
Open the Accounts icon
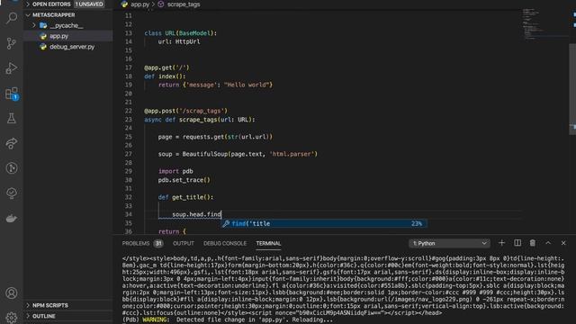click(x=12, y=293)
